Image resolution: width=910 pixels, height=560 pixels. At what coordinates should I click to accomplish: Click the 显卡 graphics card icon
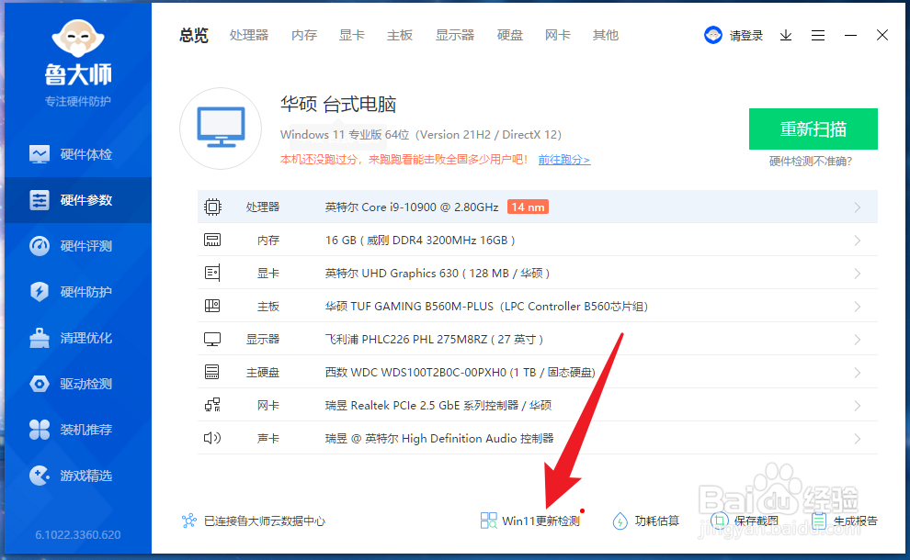(212, 273)
